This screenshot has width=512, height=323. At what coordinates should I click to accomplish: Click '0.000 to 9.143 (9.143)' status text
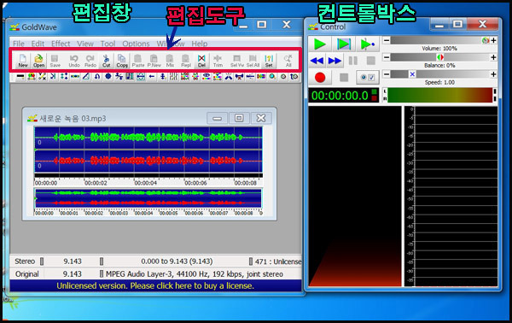click(x=177, y=261)
